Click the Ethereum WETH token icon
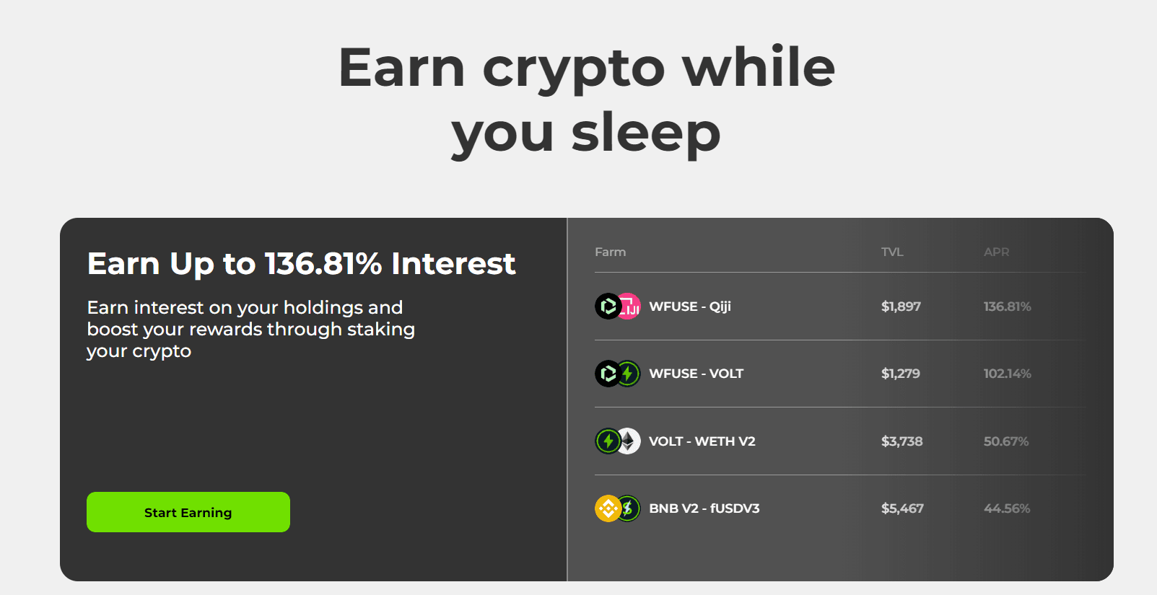 [x=629, y=441]
